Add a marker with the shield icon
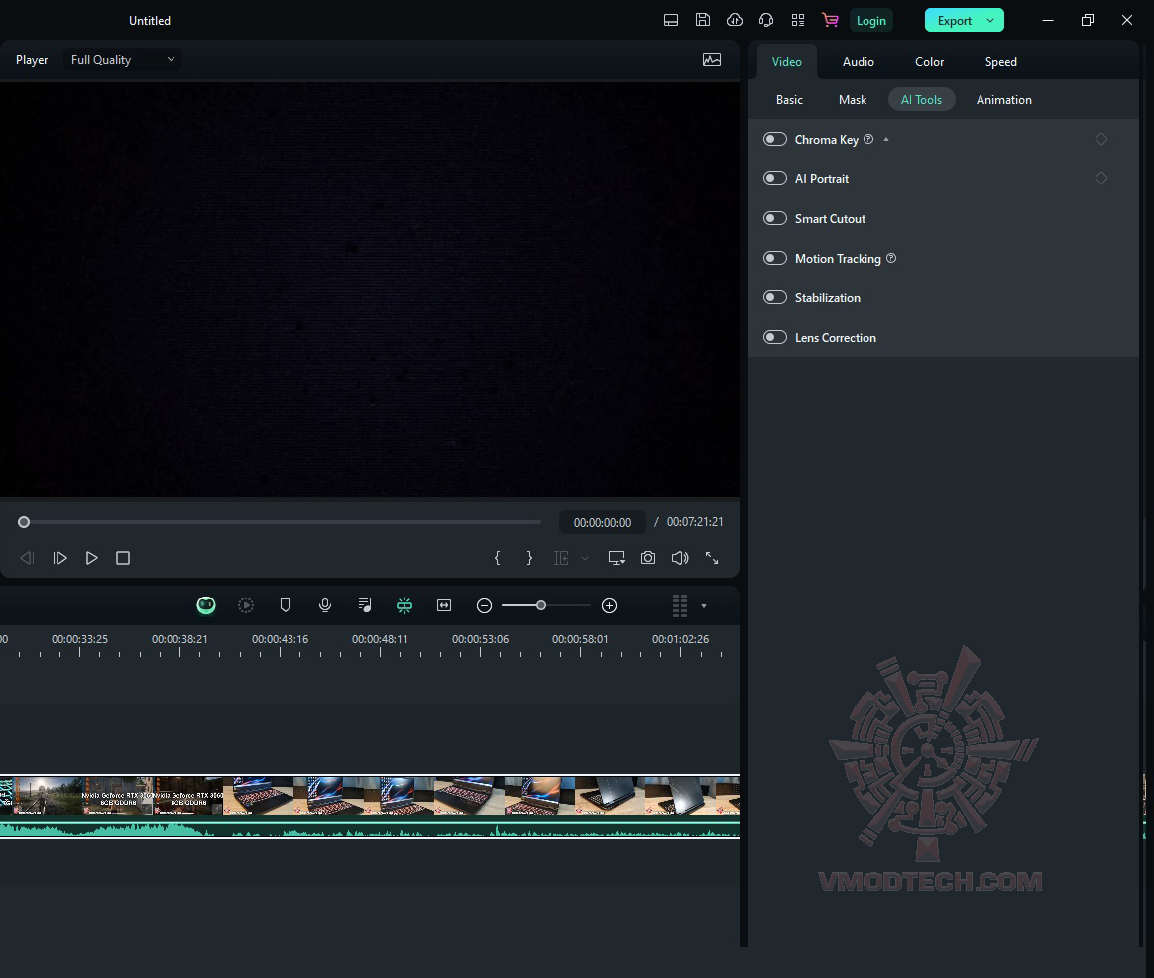 point(286,605)
